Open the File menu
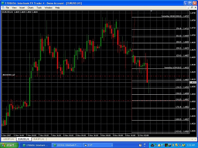The height and width of the screenshot is (148, 198). click(x=7, y=8)
